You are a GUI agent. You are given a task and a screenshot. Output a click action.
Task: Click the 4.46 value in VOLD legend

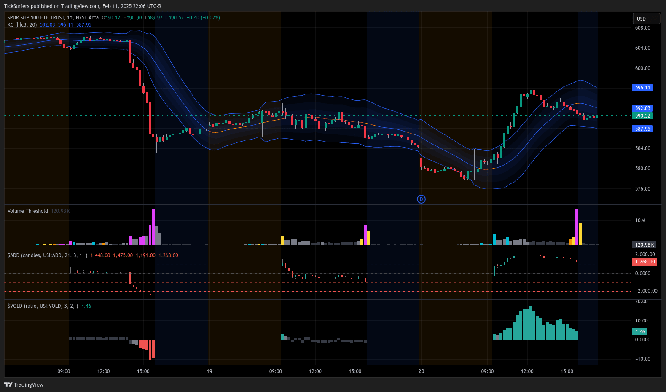point(86,306)
